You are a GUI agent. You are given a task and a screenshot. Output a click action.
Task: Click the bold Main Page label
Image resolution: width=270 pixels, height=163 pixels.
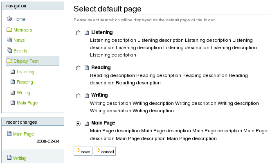[103, 123]
